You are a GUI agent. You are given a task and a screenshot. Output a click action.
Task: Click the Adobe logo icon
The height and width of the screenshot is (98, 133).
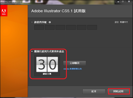pyautogui.click(x=4, y=11)
